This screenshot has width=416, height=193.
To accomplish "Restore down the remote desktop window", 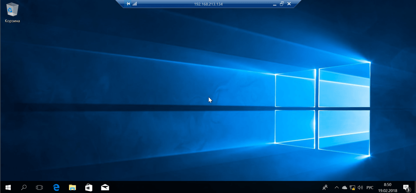I will click(282, 4).
